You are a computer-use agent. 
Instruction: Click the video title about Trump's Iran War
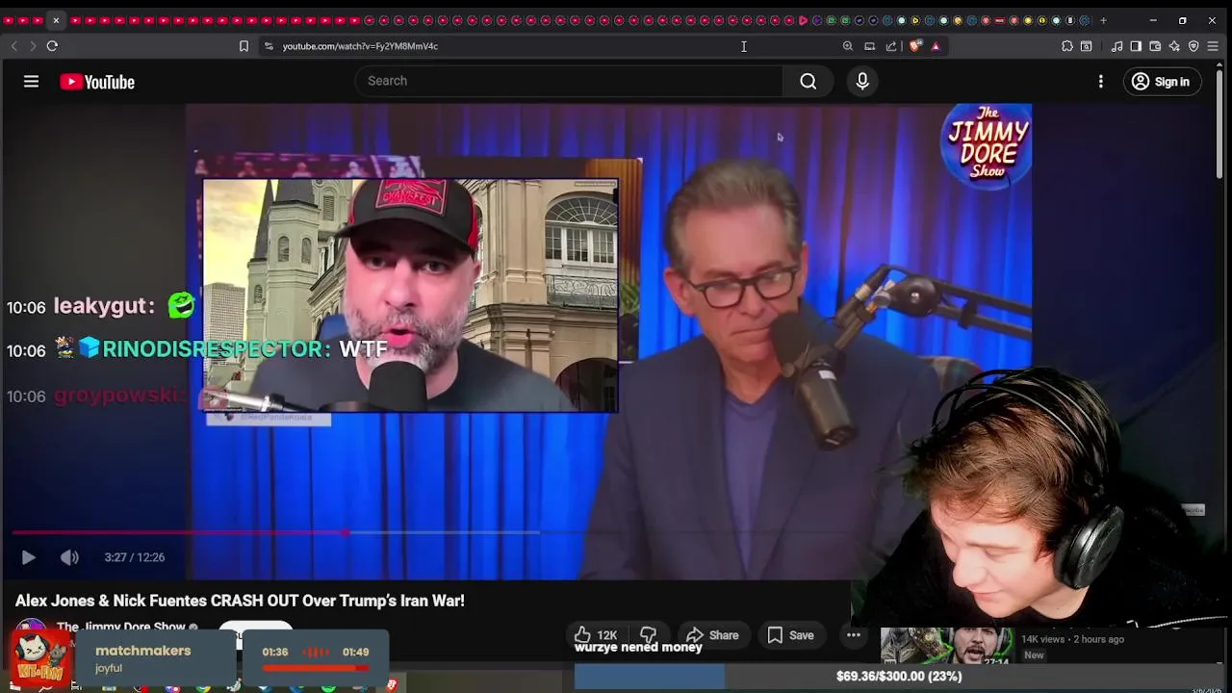click(x=240, y=601)
